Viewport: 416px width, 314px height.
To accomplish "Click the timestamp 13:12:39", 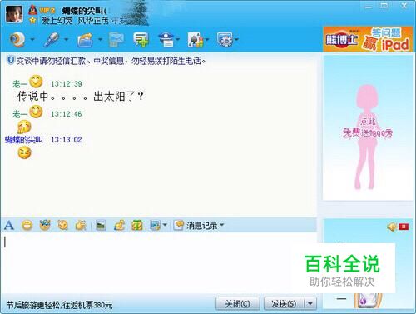I will click(x=67, y=84).
